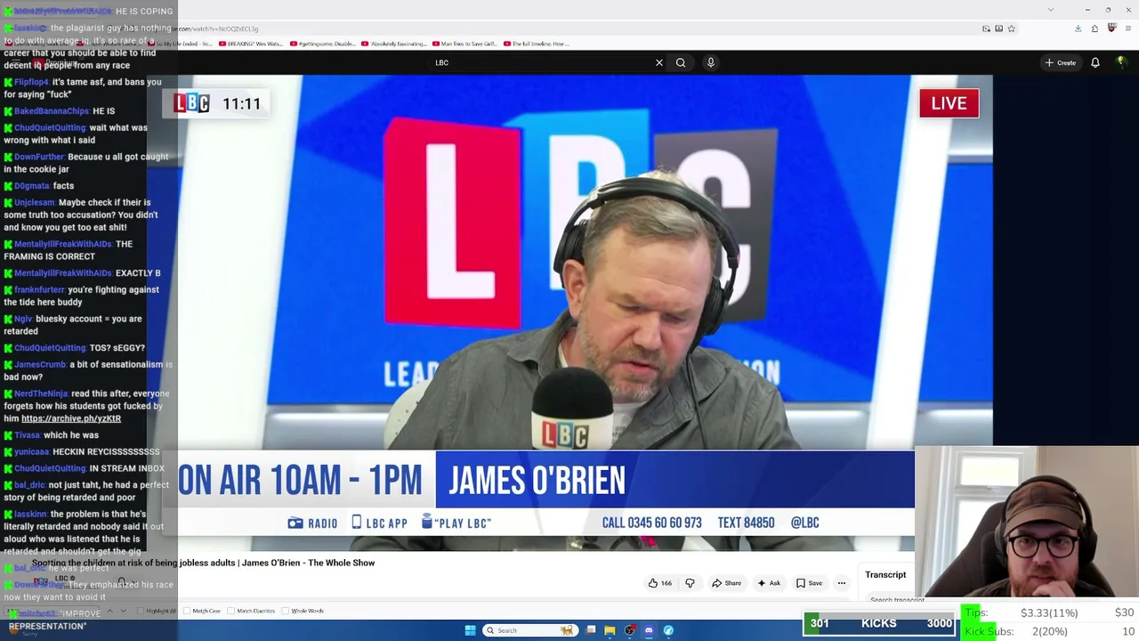Save the video to a playlist

pos(809,583)
